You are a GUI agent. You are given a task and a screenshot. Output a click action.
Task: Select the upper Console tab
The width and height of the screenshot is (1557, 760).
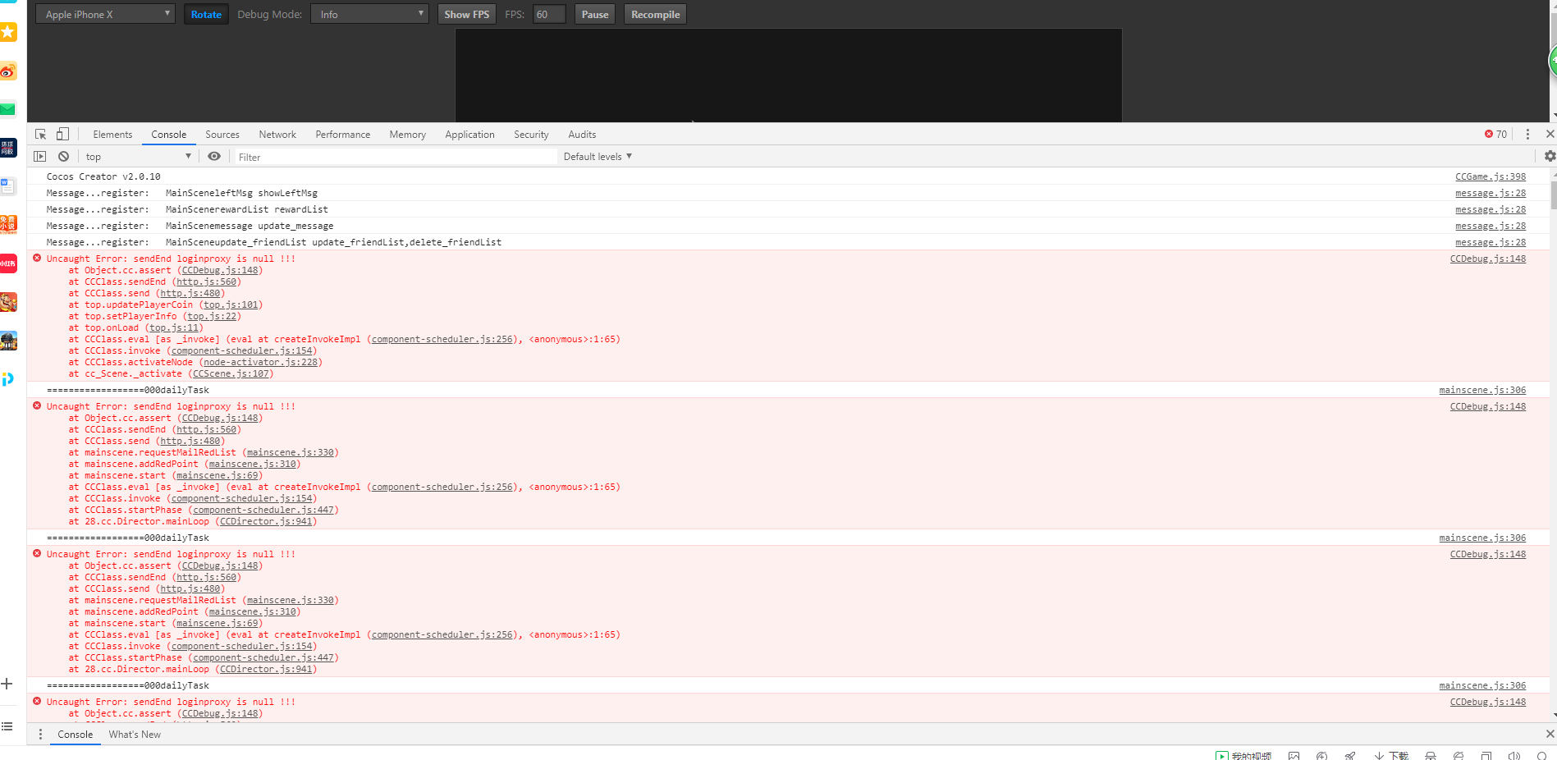(x=169, y=135)
